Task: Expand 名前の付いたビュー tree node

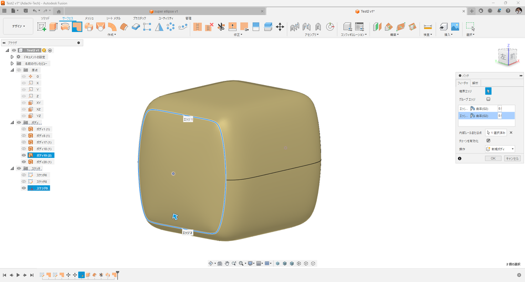Action: tap(13, 64)
